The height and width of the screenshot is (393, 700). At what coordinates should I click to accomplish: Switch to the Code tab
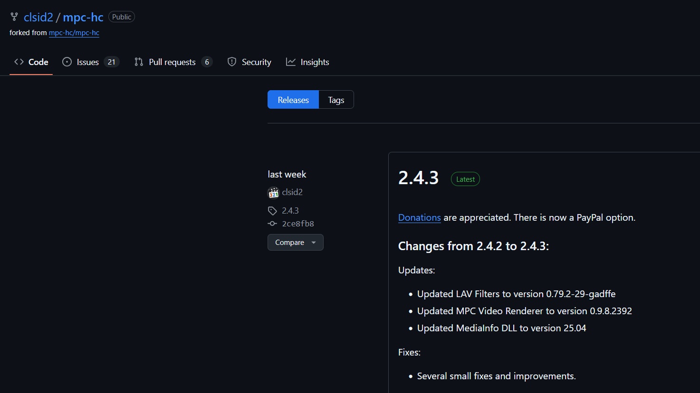click(x=31, y=62)
